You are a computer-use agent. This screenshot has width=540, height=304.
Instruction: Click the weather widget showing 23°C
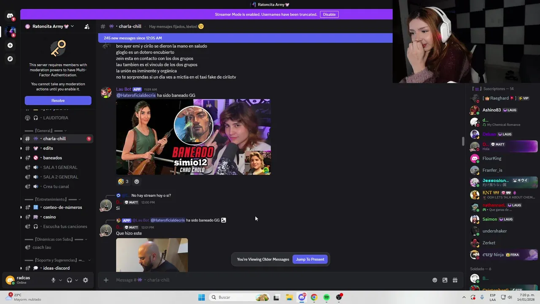click(23, 297)
